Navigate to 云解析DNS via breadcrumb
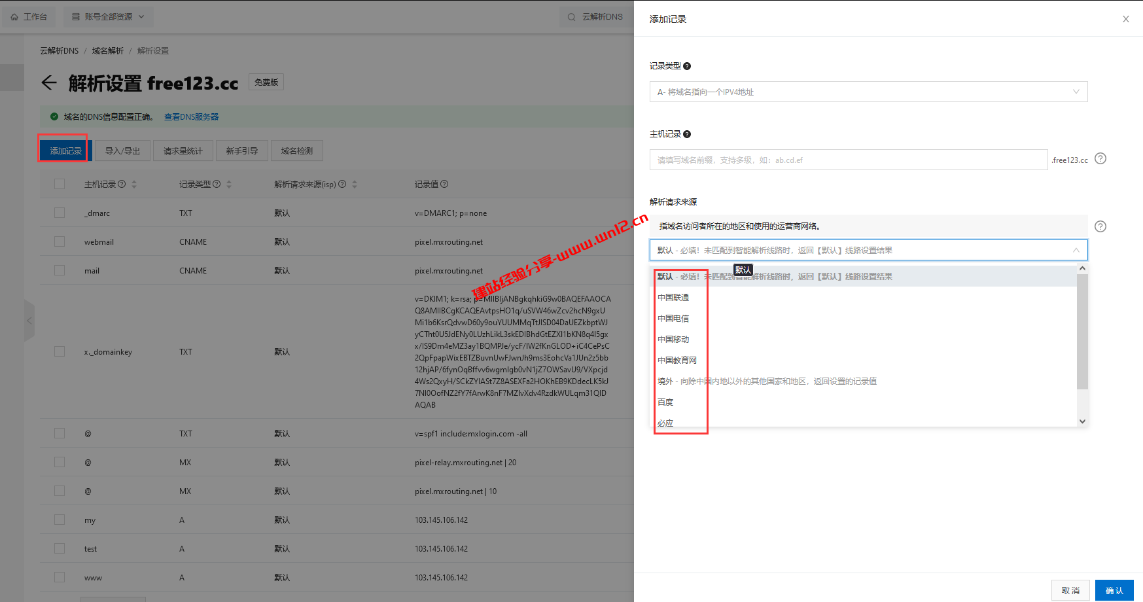This screenshot has height=602, width=1143. click(59, 50)
